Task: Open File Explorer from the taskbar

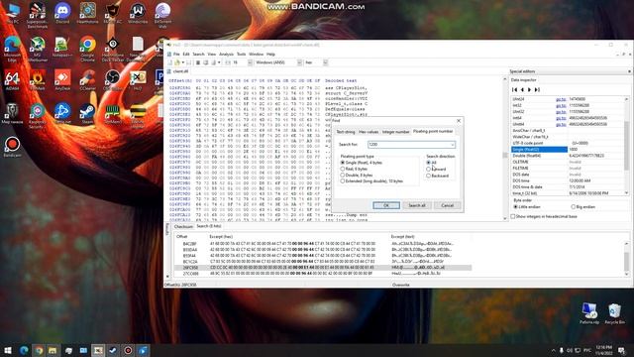Action: pyautogui.click(x=53, y=350)
